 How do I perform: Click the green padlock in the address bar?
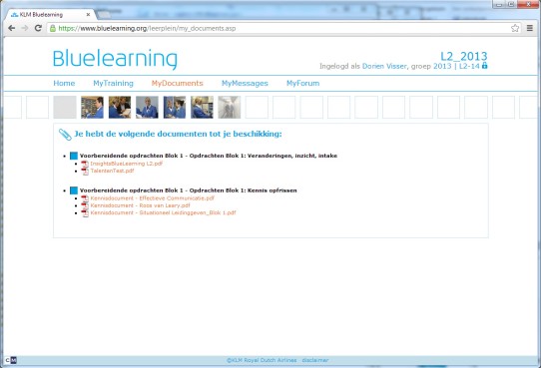pos(53,28)
